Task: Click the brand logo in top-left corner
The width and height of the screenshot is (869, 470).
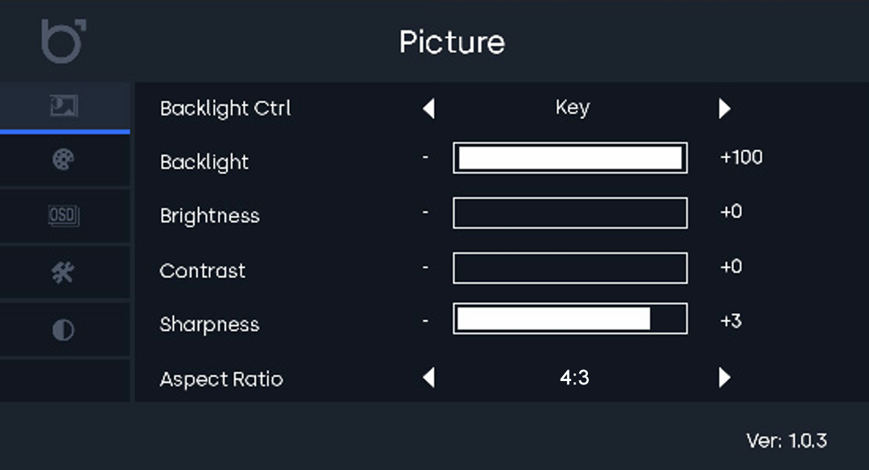Action: (63, 41)
